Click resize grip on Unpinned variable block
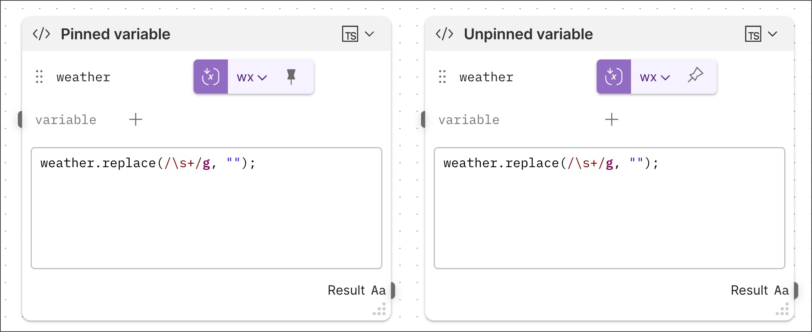Viewport: 812px width, 332px height. tap(783, 309)
